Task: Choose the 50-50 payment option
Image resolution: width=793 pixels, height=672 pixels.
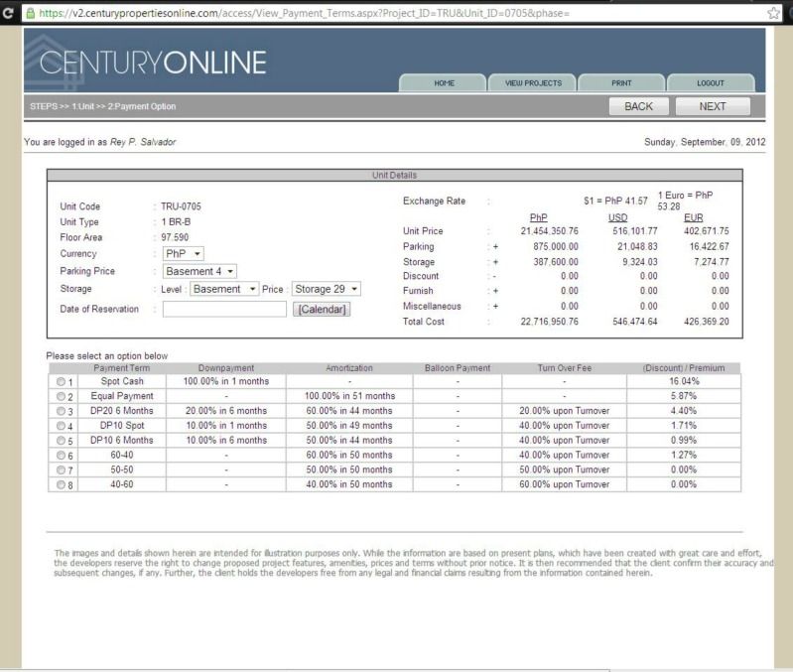Action: [62, 470]
